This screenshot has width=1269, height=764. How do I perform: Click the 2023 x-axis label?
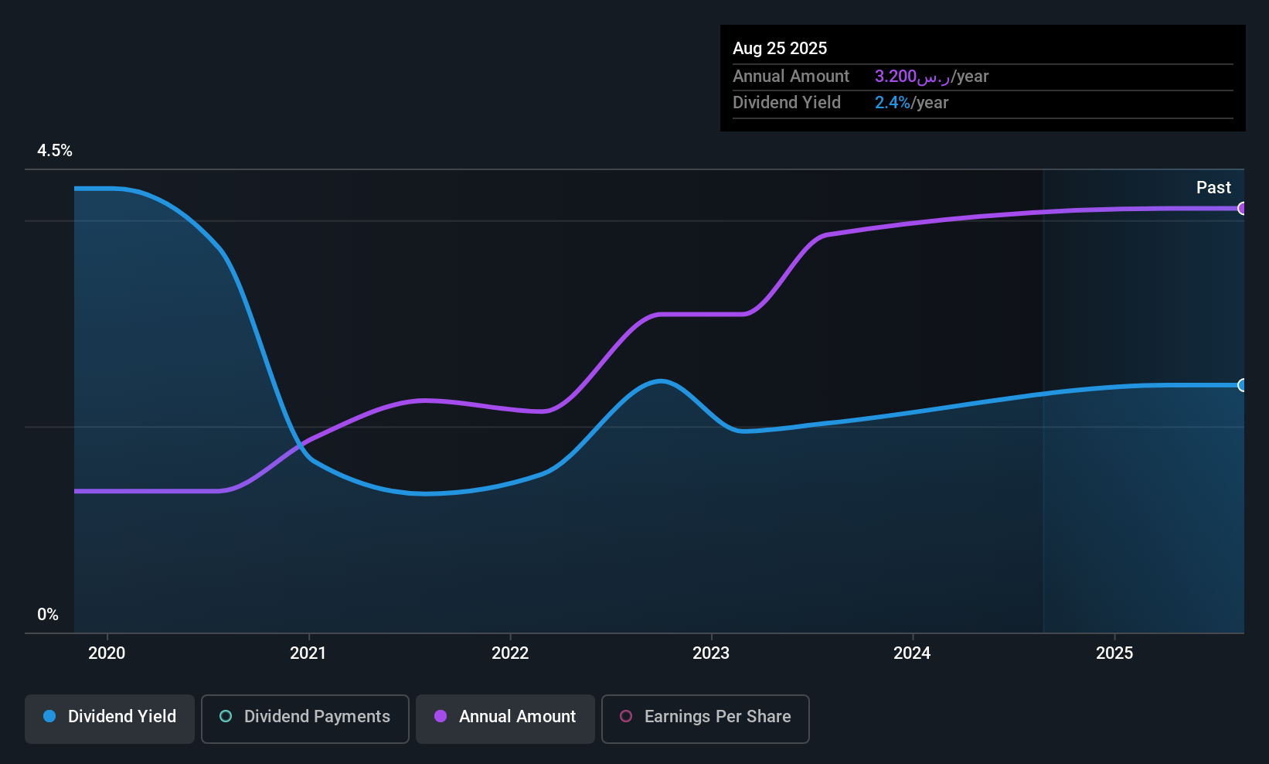(711, 653)
